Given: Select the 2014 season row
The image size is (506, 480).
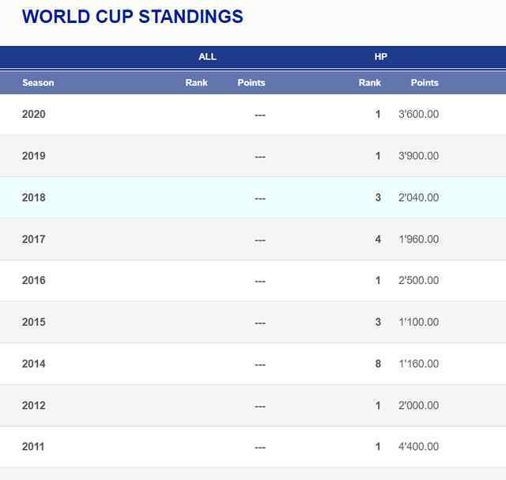Looking at the screenshot, I should (253, 364).
